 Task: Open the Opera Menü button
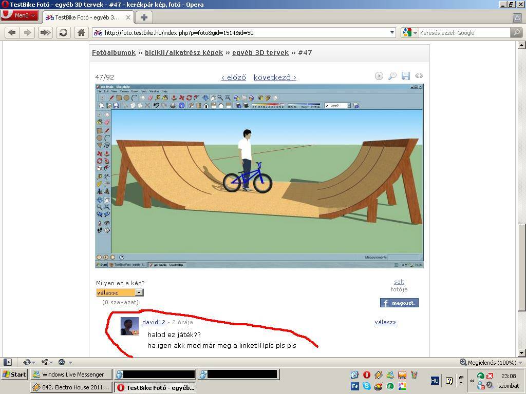pyautogui.click(x=19, y=15)
